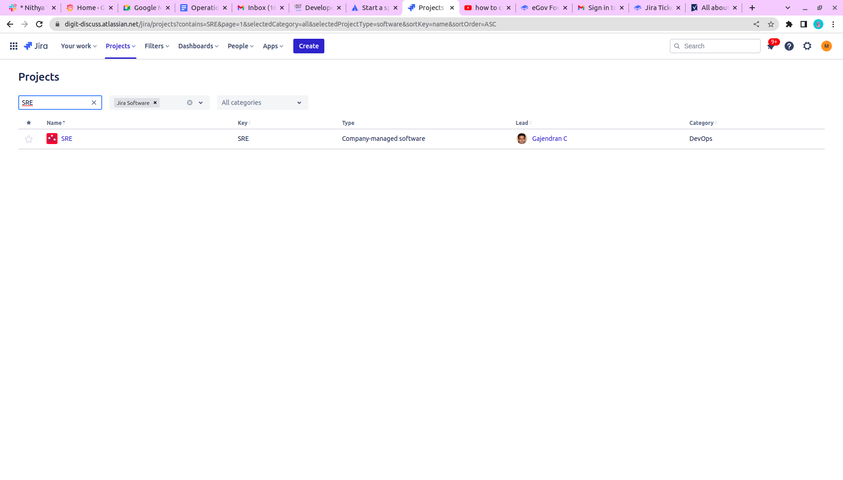Expand the All categories dropdown
This screenshot has height=480, width=843.
pos(262,103)
